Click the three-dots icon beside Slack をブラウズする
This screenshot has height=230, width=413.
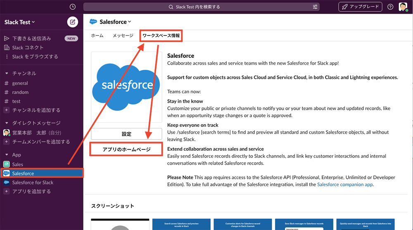click(7, 57)
